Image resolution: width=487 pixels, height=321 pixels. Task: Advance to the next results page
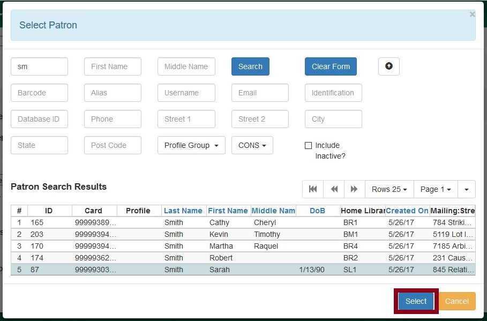(x=354, y=189)
